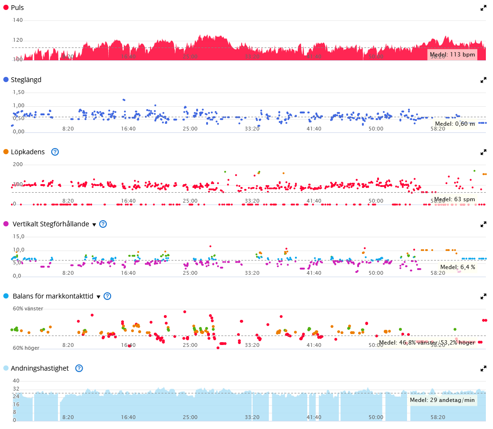Open help for Vertikalt Stegförhållande
Viewport: 493px width, 429px height.
103,224
